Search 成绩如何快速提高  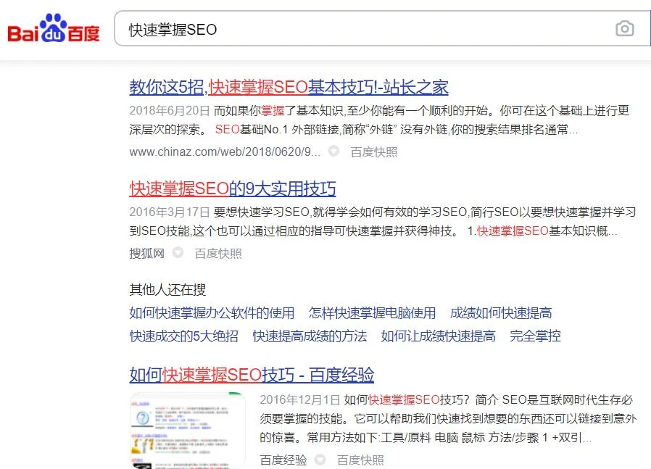(x=501, y=313)
